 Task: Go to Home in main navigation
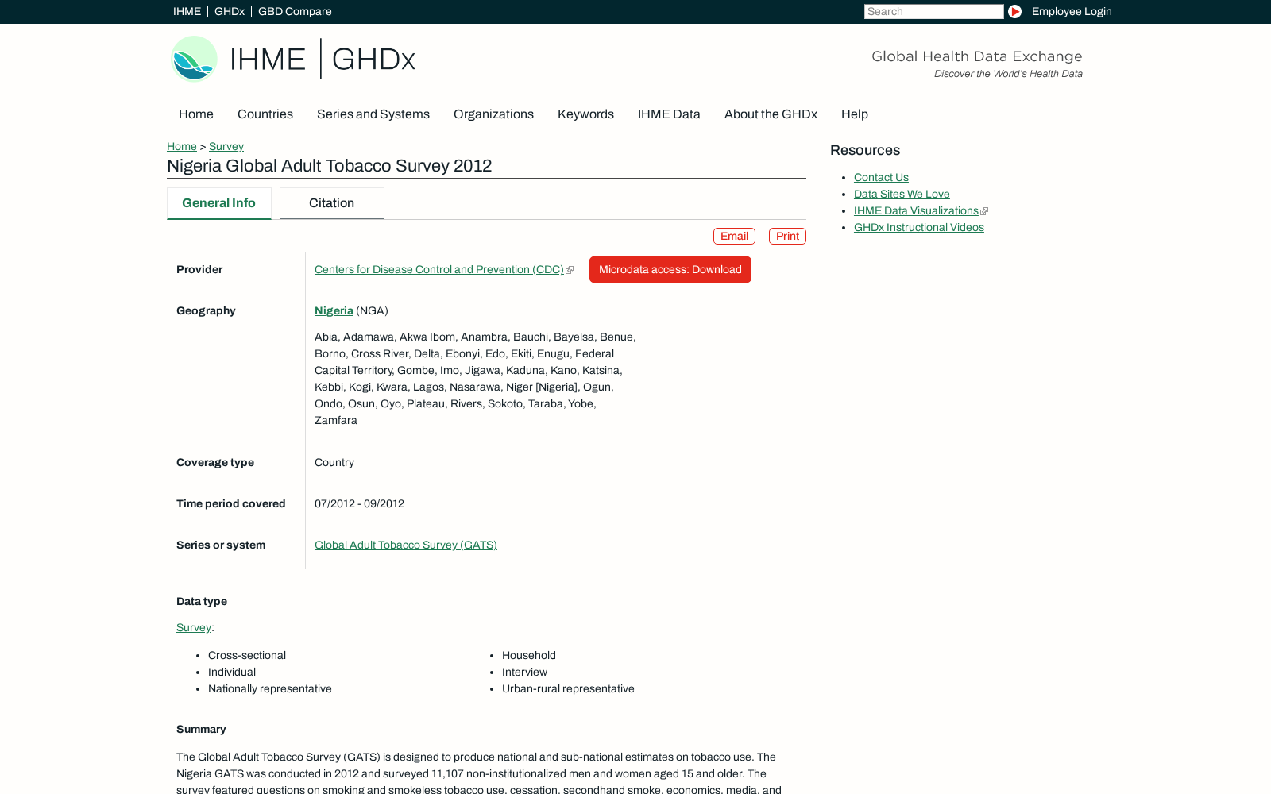pyautogui.click(x=196, y=114)
